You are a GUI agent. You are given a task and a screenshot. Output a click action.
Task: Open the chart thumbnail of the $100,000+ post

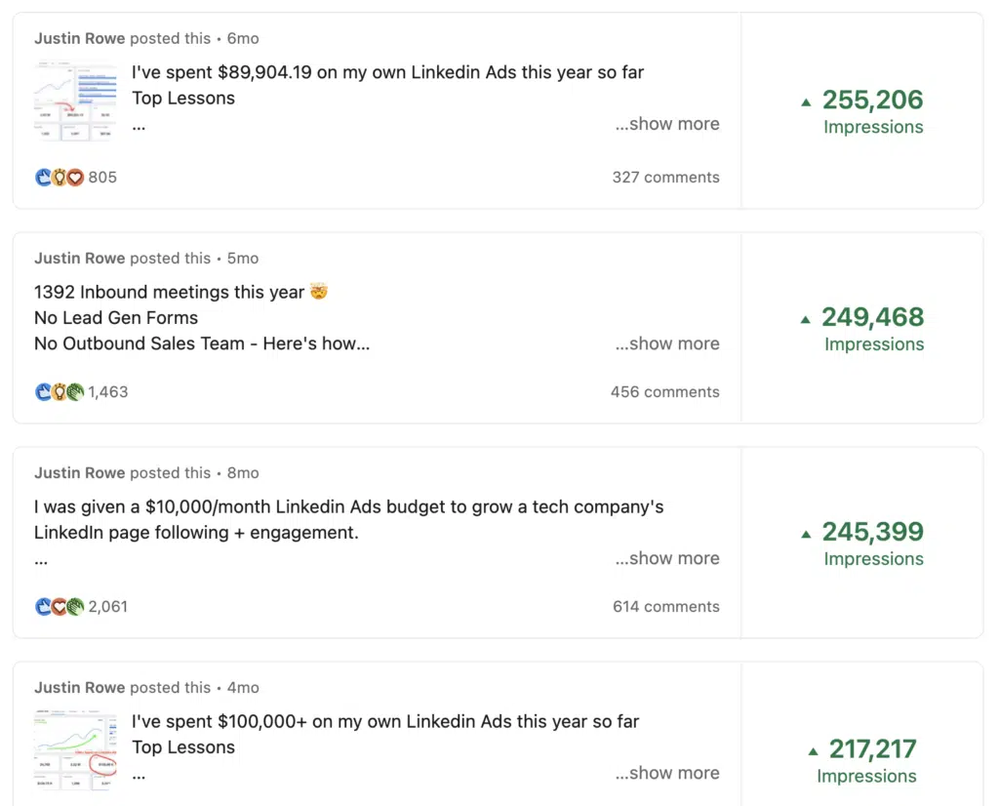point(75,749)
